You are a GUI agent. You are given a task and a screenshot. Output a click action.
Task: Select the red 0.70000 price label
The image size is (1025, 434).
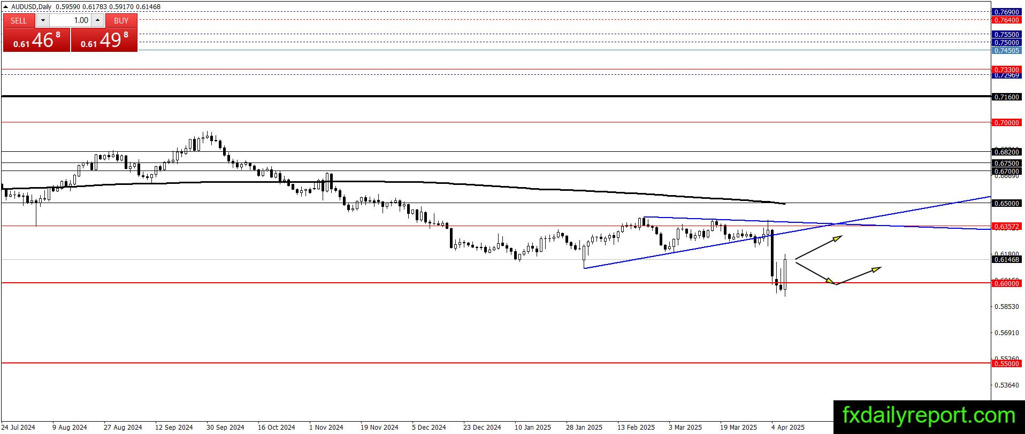click(1006, 122)
